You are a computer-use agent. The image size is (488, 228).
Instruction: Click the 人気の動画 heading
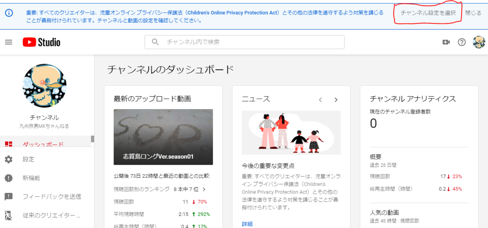click(x=384, y=213)
